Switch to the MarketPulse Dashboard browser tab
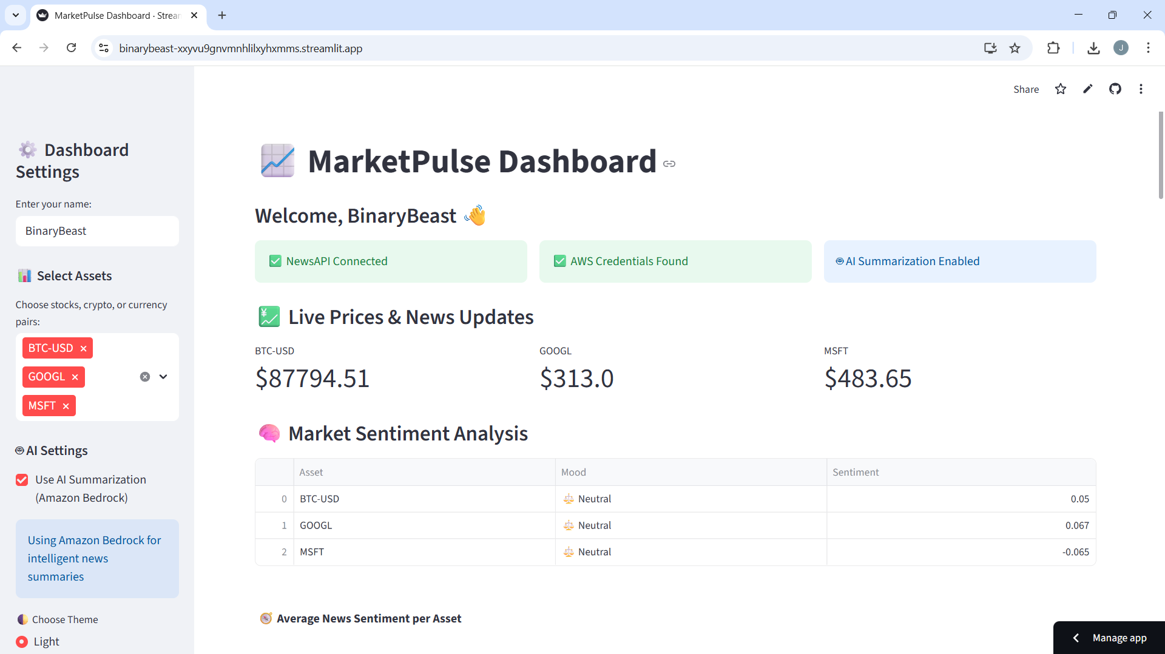 109,15
